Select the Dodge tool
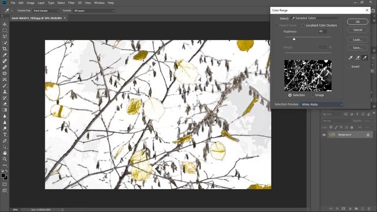377x212 pixels. [x=5, y=128]
